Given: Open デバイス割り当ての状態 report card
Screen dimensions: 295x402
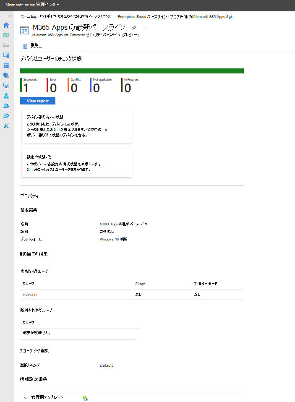Looking at the screenshot, I should tap(77, 126).
